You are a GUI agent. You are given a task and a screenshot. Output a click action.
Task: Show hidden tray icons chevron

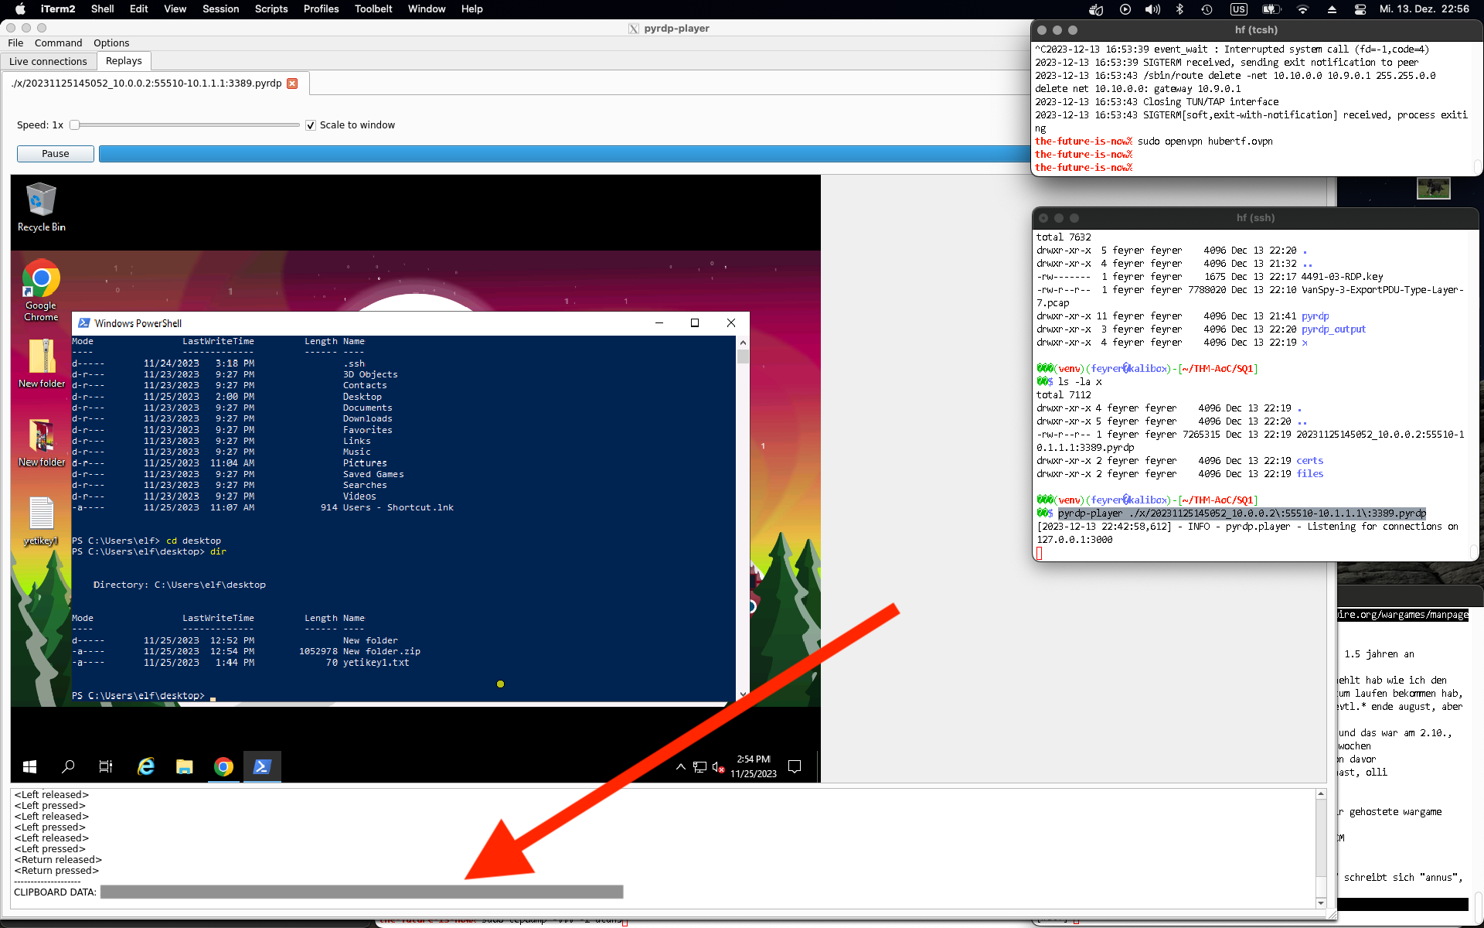click(681, 766)
